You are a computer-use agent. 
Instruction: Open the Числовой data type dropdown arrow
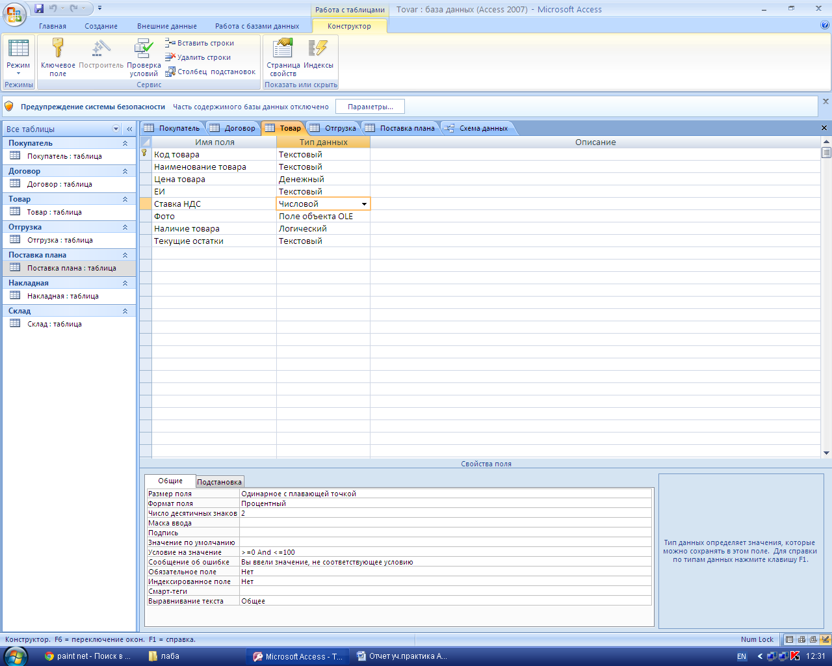(x=364, y=204)
